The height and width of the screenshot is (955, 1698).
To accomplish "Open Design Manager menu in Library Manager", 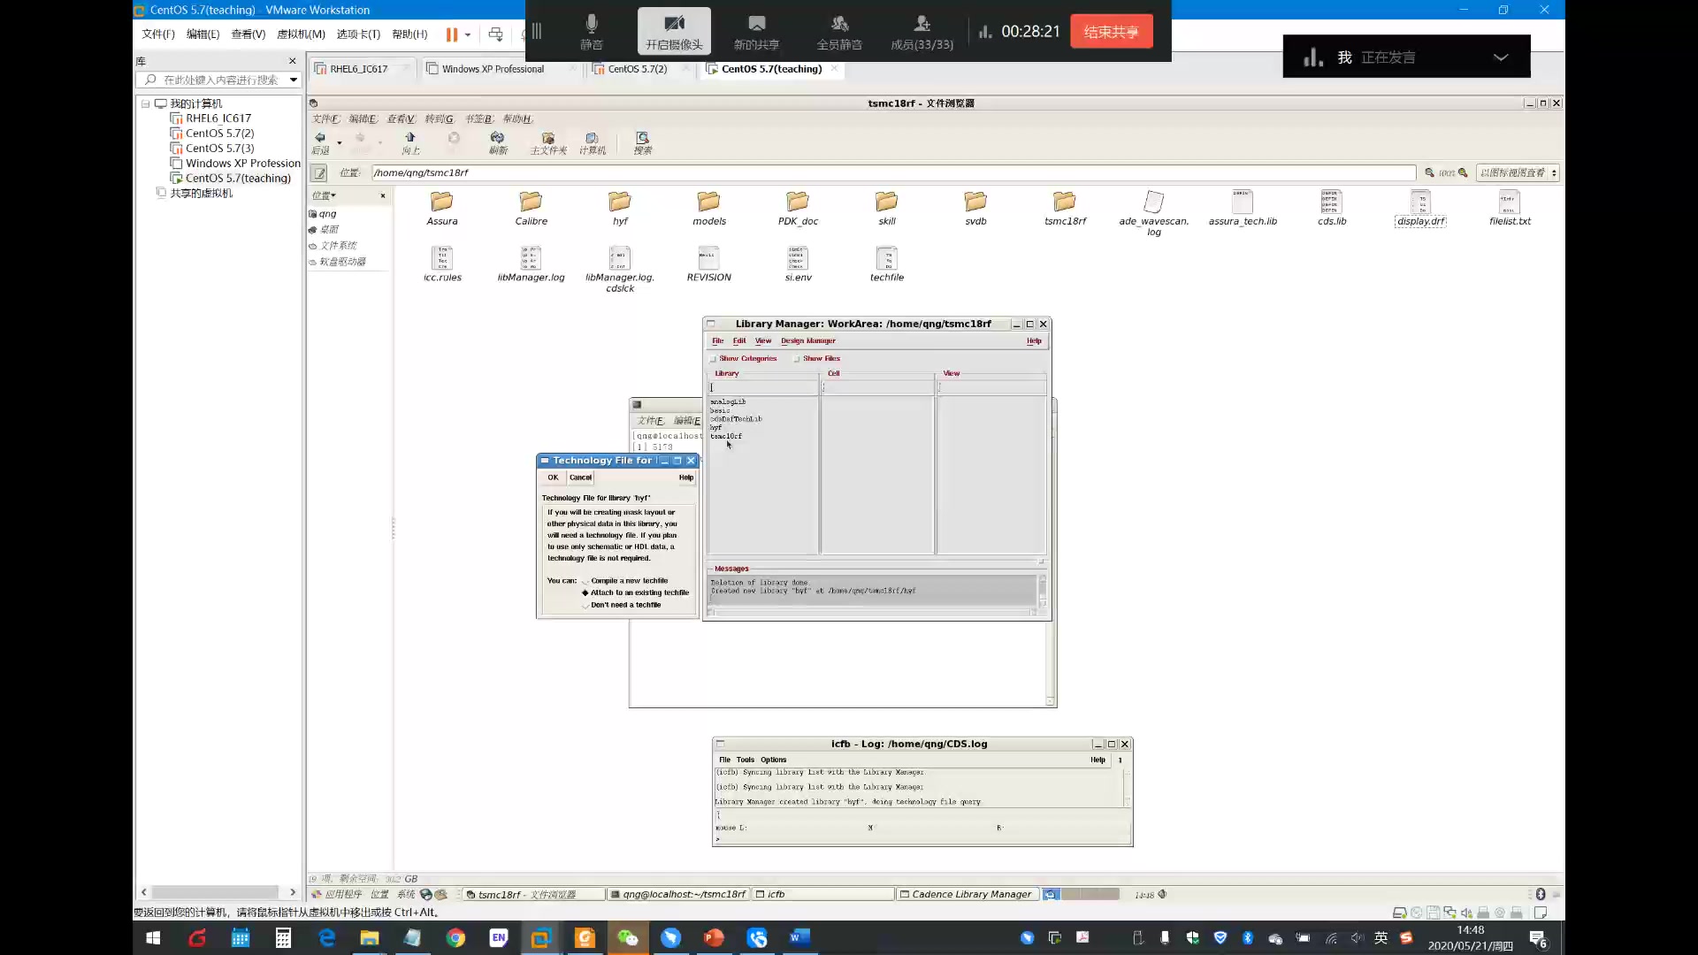I will [807, 341].
